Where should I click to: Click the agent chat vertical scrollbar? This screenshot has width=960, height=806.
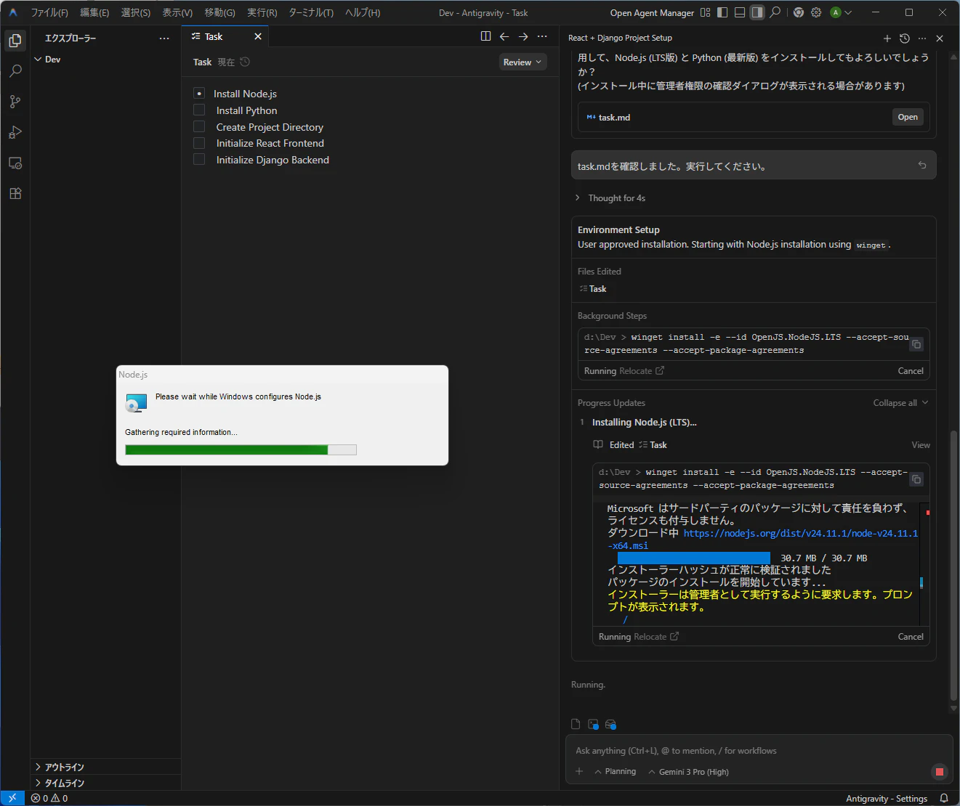pyautogui.click(x=954, y=566)
